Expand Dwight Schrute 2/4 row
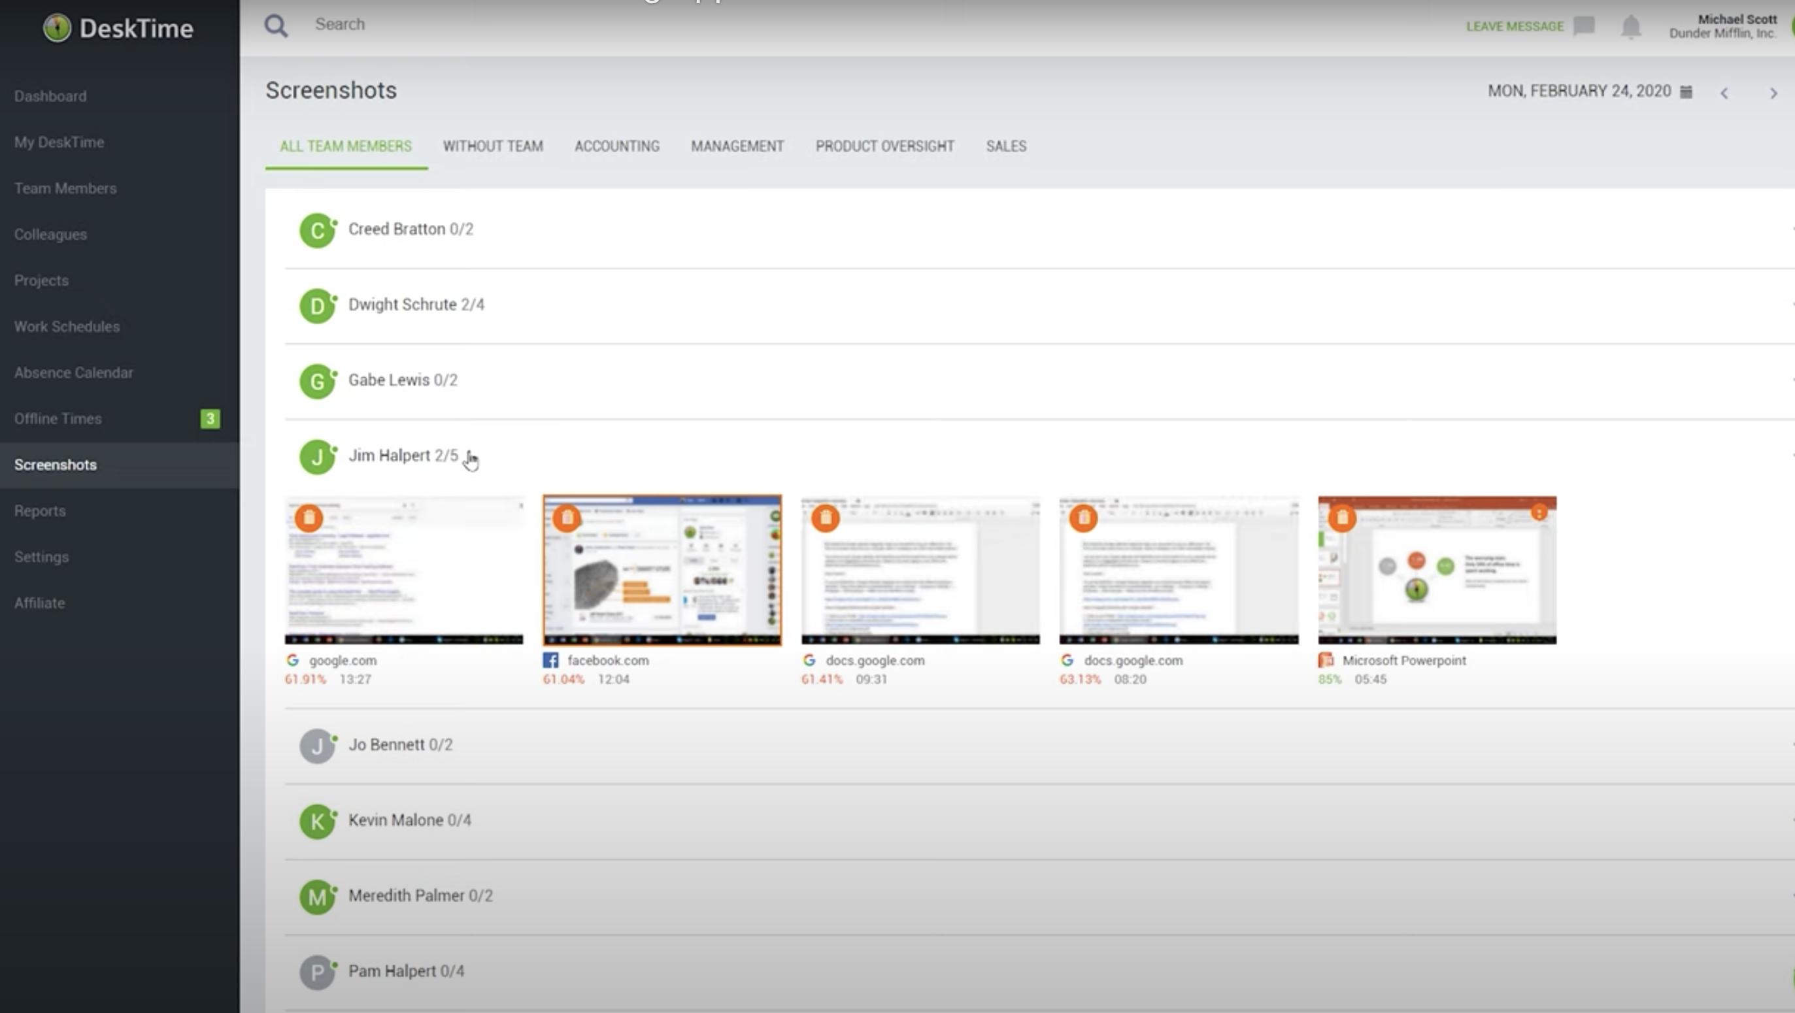 (x=416, y=305)
